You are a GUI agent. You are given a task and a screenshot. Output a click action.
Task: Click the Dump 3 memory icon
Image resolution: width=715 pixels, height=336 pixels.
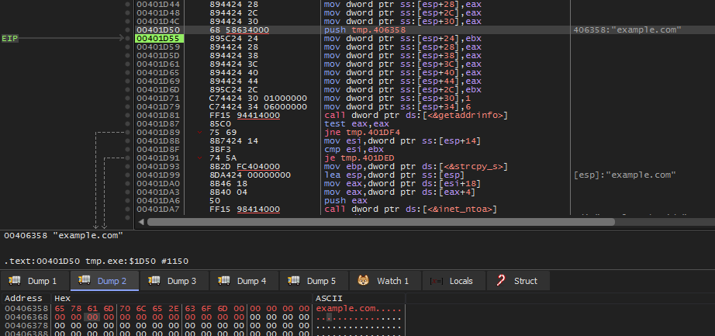154,280
